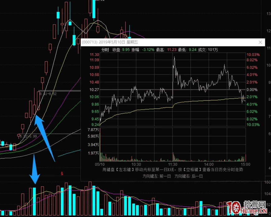This screenshot has height=217, width=271.
Task: Click the keyboard hint line mentioning 空格键
Action: (173, 170)
